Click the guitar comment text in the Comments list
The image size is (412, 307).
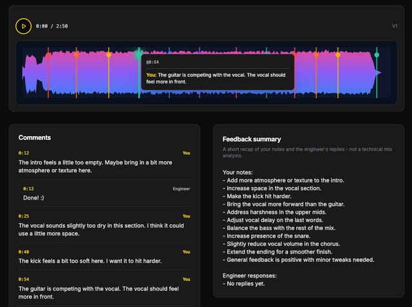(98, 293)
